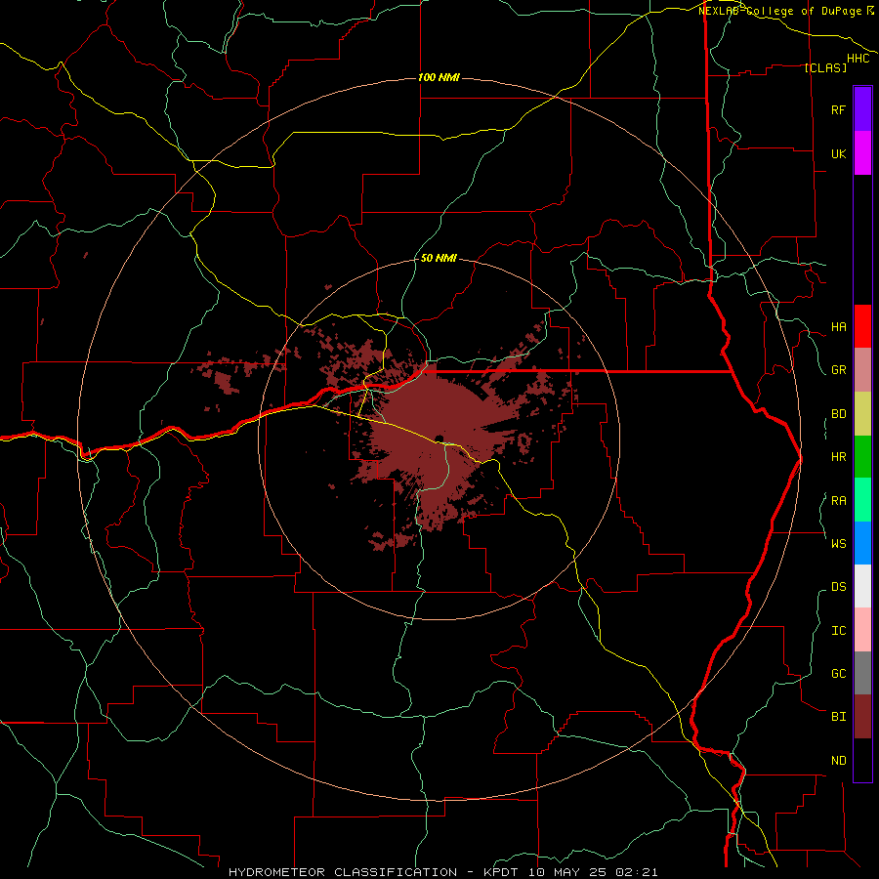Click the IC light pink legend swatch
Viewport: 879px width, 879px height.
click(862, 630)
